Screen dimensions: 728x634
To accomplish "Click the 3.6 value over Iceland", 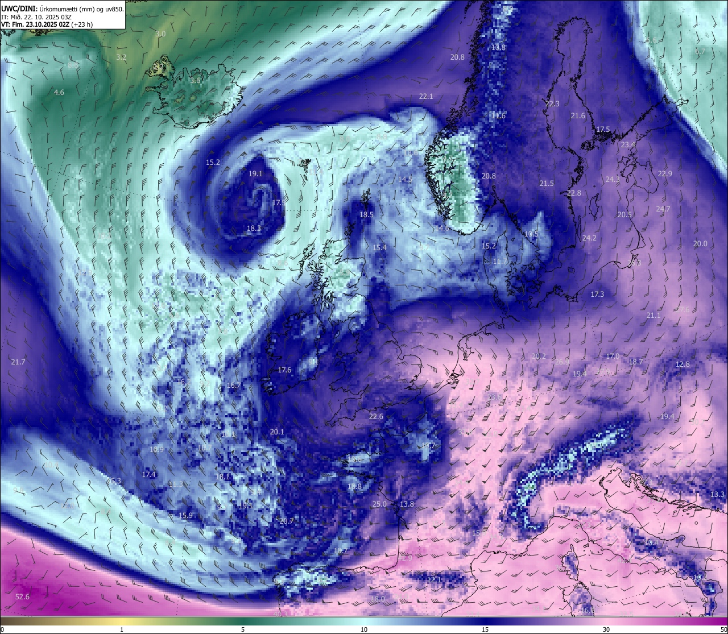I will (195, 81).
